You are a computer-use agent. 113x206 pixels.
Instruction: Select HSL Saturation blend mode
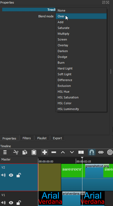[x=81, y=97]
